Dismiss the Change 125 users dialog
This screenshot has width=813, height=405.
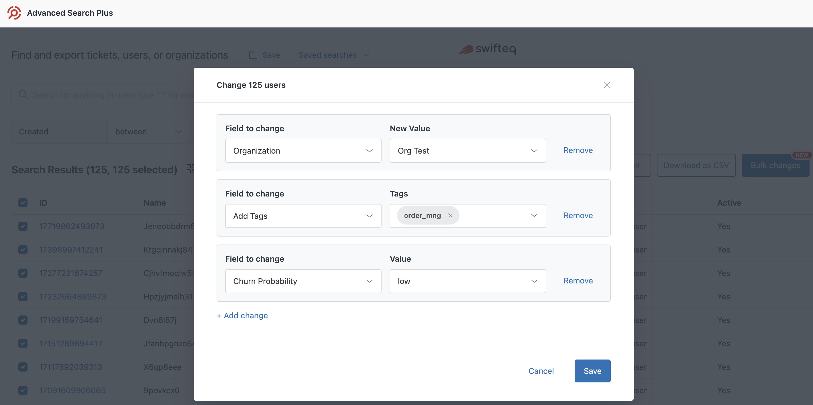(607, 85)
